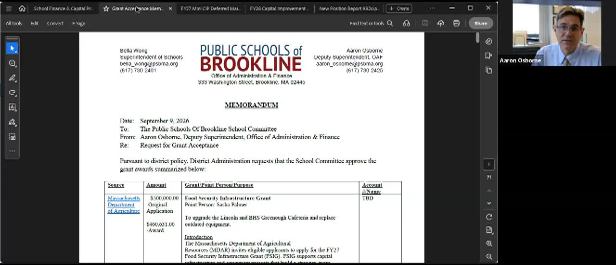Select the Highlight pen tool
This screenshot has width=616, height=265.
coord(13,78)
